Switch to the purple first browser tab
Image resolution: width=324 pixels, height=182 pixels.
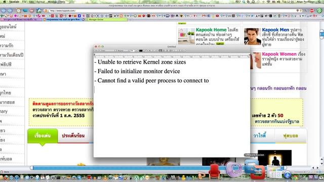21,20
